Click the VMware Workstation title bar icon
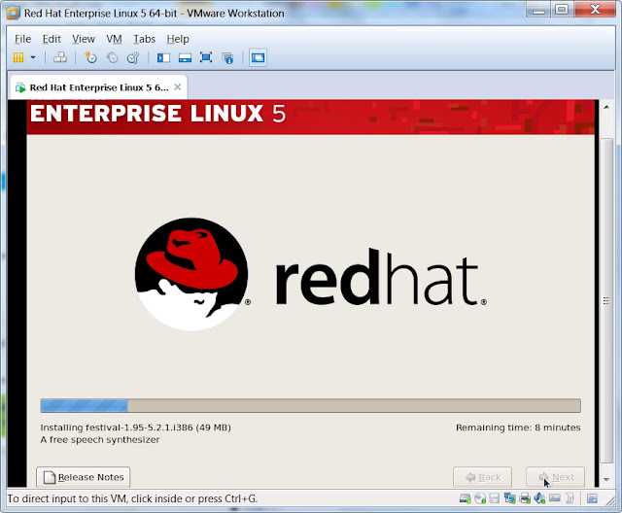Screen dimensions: 622x513 click(x=13, y=13)
